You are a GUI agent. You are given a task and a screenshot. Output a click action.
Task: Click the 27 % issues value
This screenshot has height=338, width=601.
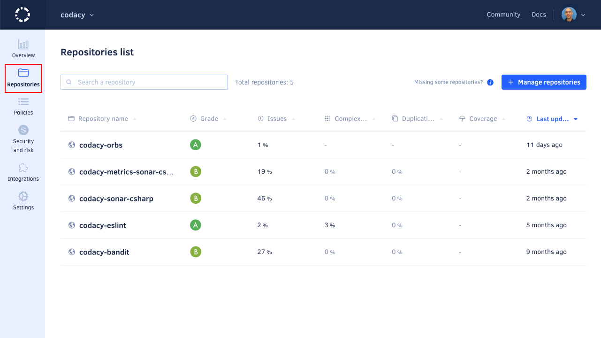(x=265, y=252)
